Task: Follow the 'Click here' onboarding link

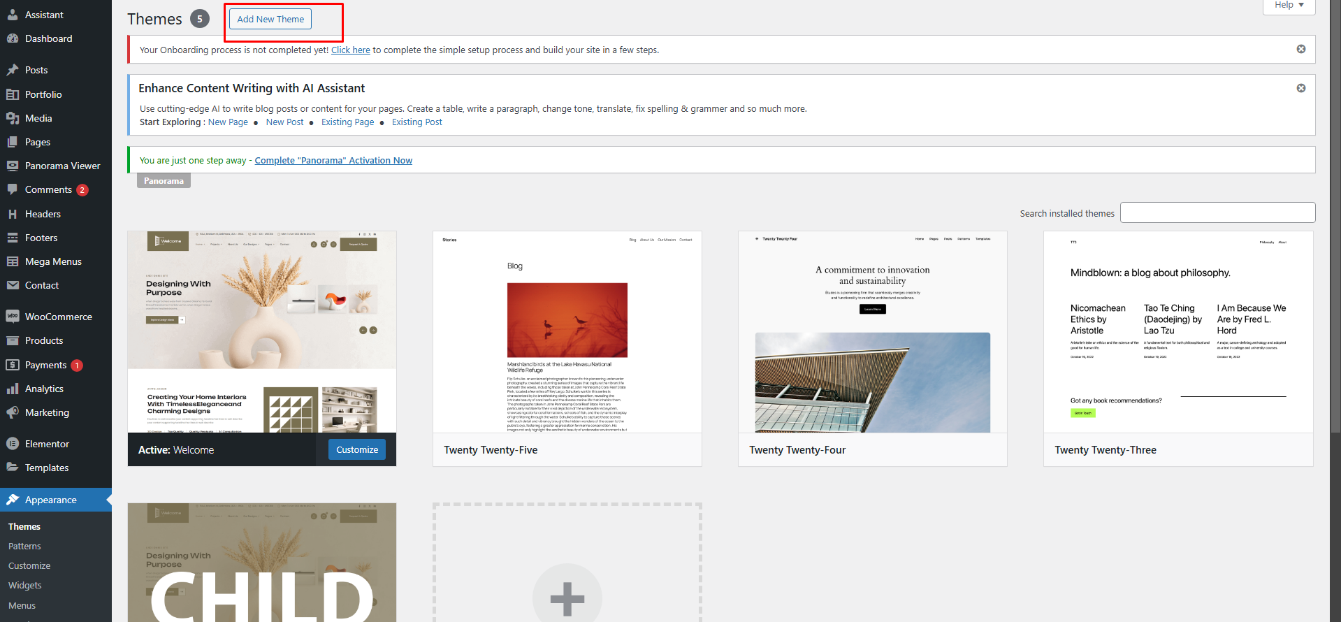Action: tap(351, 50)
